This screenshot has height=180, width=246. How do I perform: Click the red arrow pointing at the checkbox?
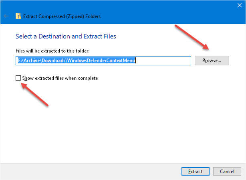pyautogui.click(x=35, y=95)
